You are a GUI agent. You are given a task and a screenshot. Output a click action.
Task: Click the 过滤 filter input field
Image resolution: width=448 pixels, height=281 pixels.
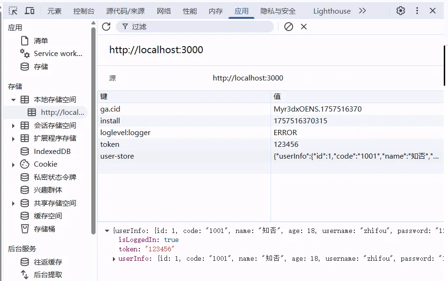pos(198,27)
